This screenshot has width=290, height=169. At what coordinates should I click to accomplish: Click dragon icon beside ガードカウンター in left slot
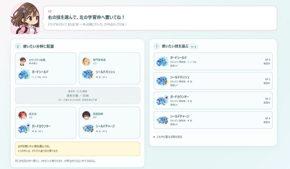point(24,128)
